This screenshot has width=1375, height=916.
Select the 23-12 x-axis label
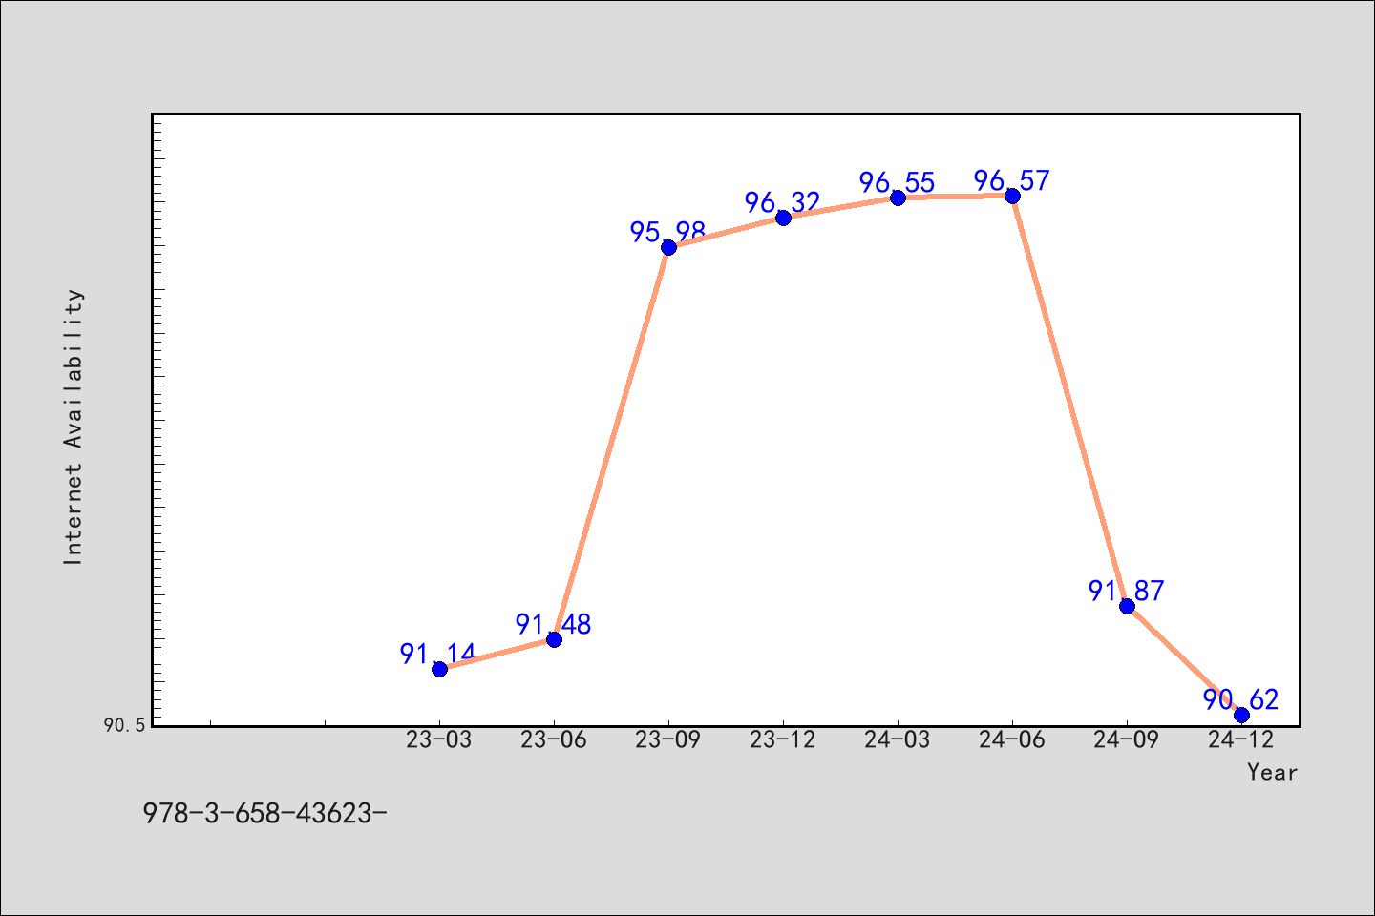click(x=783, y=740)
